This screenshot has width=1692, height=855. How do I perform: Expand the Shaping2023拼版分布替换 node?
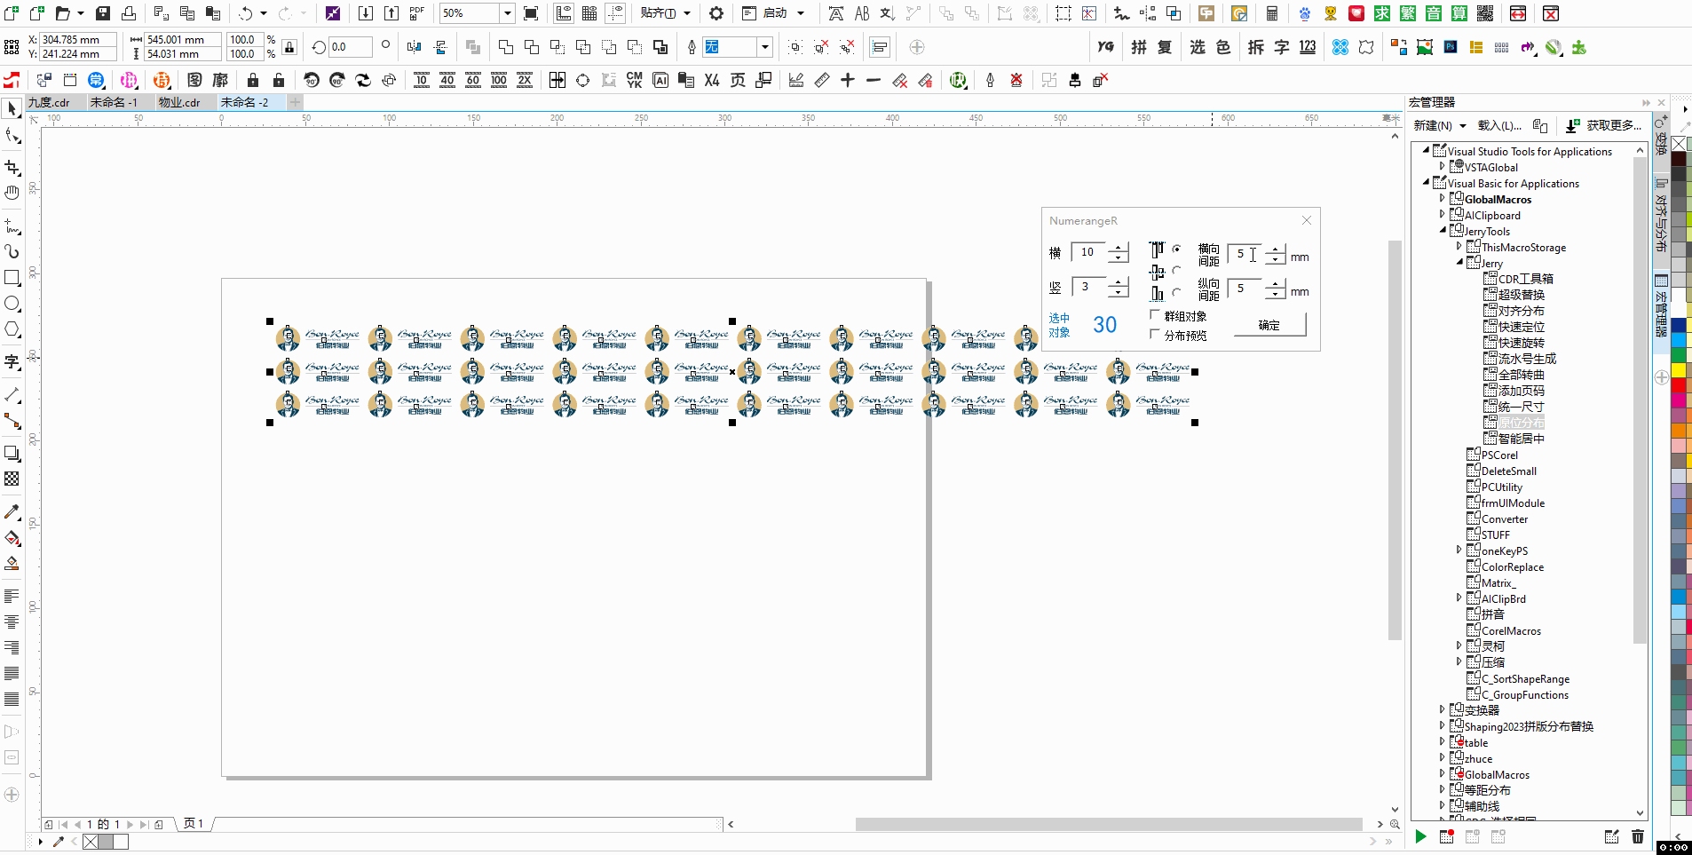point(1442,726)
